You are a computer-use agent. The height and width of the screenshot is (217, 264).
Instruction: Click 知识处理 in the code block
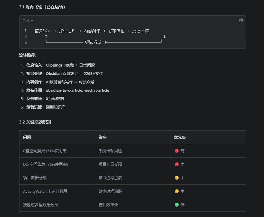coord(67,31)
